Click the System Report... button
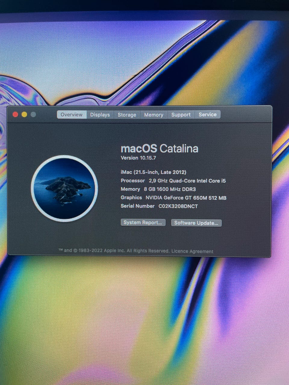This screenshot has height=385, width=289. pos(143,223)
